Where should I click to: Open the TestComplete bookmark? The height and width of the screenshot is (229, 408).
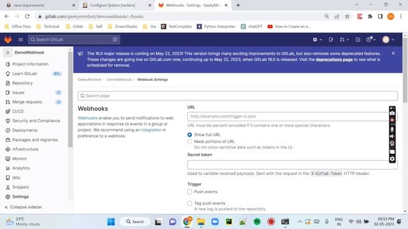point(177,27)
